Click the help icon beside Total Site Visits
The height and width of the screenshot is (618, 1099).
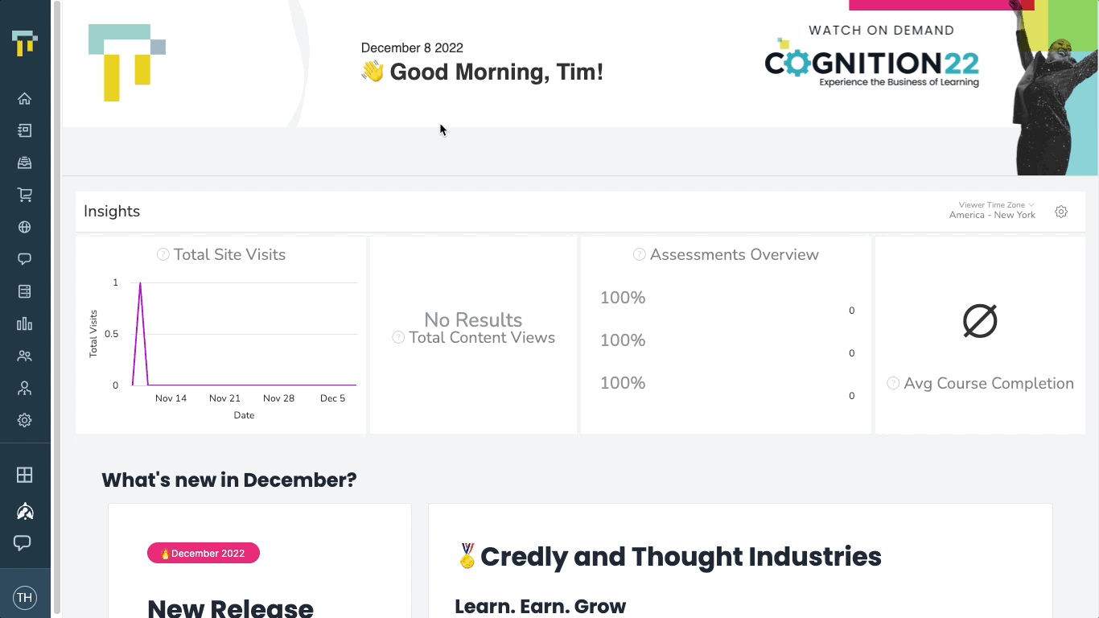[x=162, y=253]
